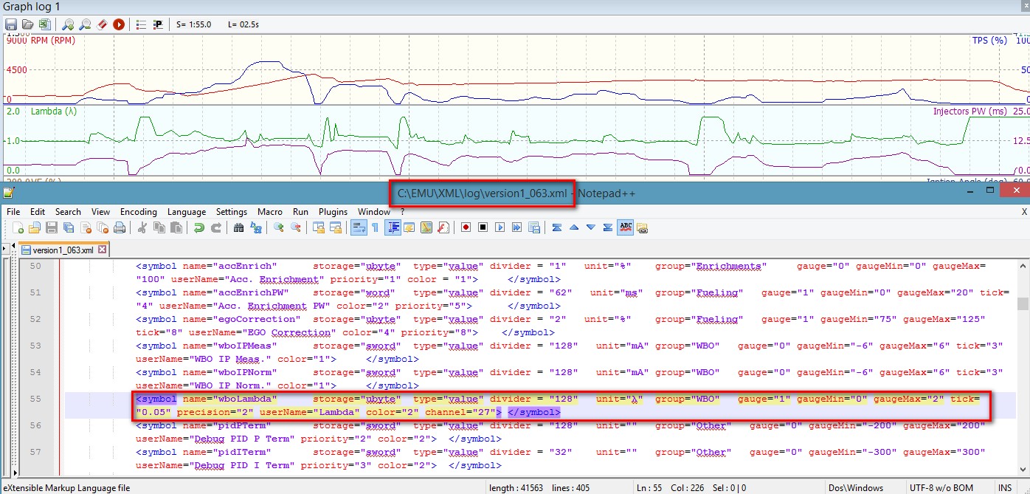Click the save log icon in Graph log toolbar

[x=11, y=24]
